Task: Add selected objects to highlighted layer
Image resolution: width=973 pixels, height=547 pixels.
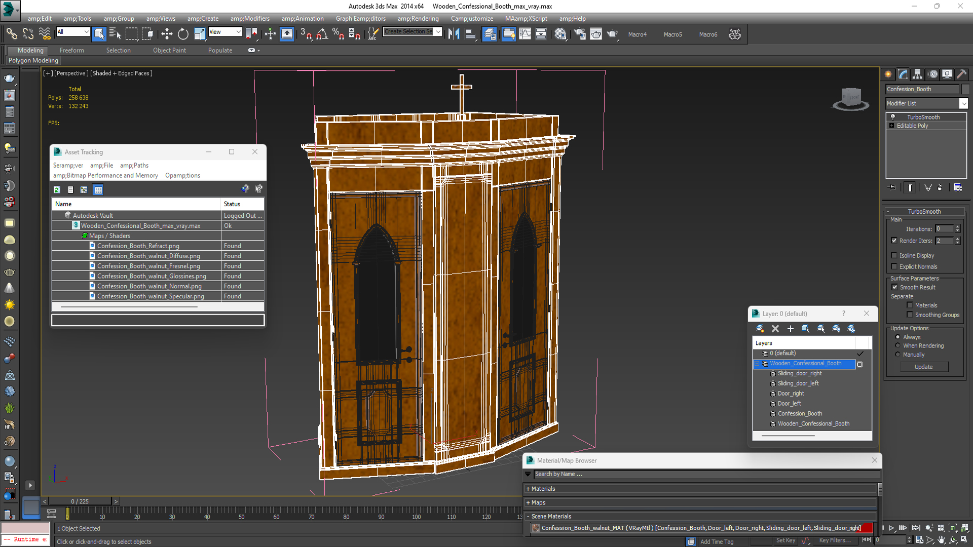Action: click(790, 328)
